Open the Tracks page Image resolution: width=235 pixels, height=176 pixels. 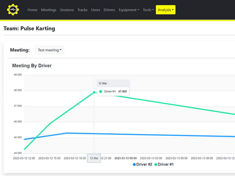pyautogui.click(x=82, y=10)
